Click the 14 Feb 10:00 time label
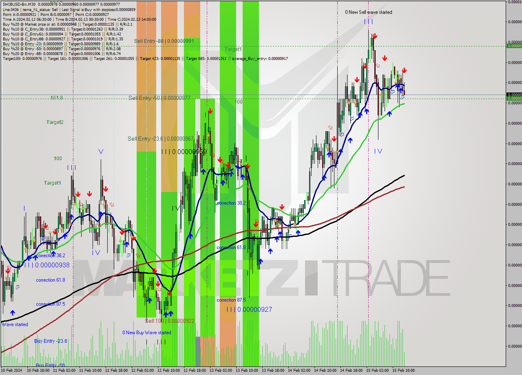Screen dimensions: 522x375 325,371
